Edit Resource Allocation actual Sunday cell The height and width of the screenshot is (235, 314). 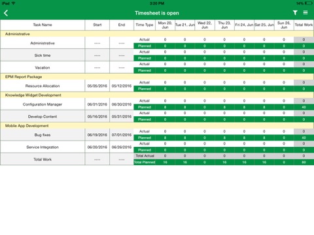[284, 82]
